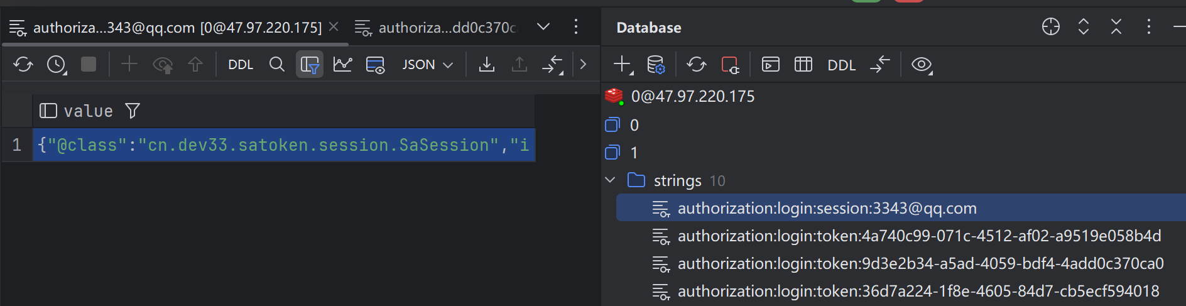Toggle the value column filter icon

point(133,111)
